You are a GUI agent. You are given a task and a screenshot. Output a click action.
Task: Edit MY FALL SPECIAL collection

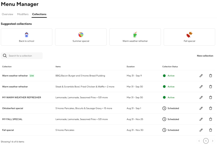coord(201,119)
